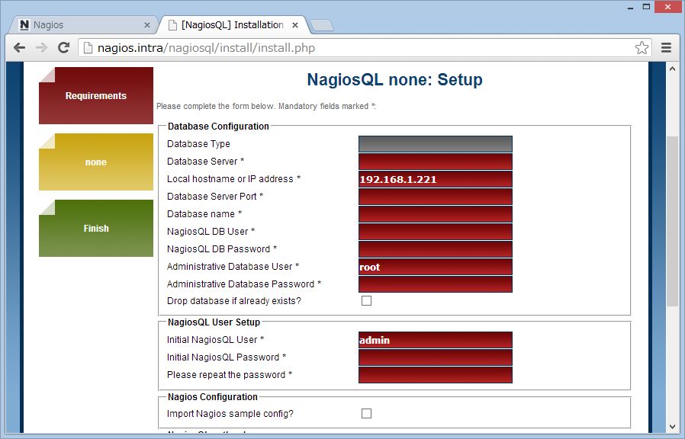Click the 'Nagios Configuration' section title
Viewport: 685px width, 439px height.
point(213,396)
